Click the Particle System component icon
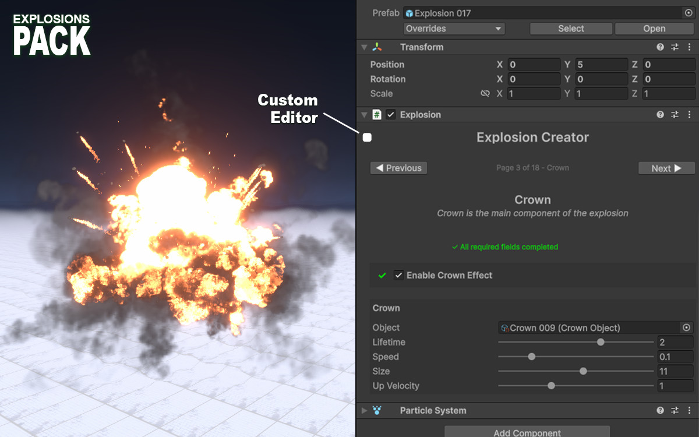The height and width of the screenshot is (437, 699). click(x=376, y=410)
